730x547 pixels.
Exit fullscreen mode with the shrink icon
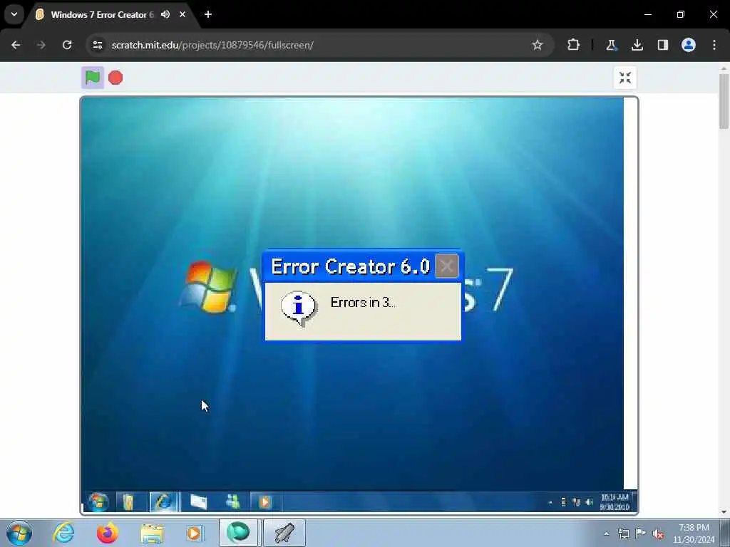coord(624,78)
